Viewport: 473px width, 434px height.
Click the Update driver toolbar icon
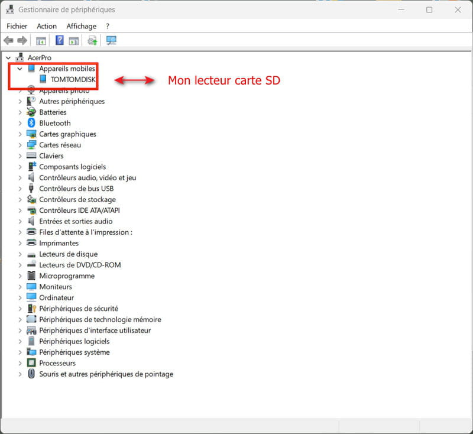pyautogui.click(x=92, y=41)
